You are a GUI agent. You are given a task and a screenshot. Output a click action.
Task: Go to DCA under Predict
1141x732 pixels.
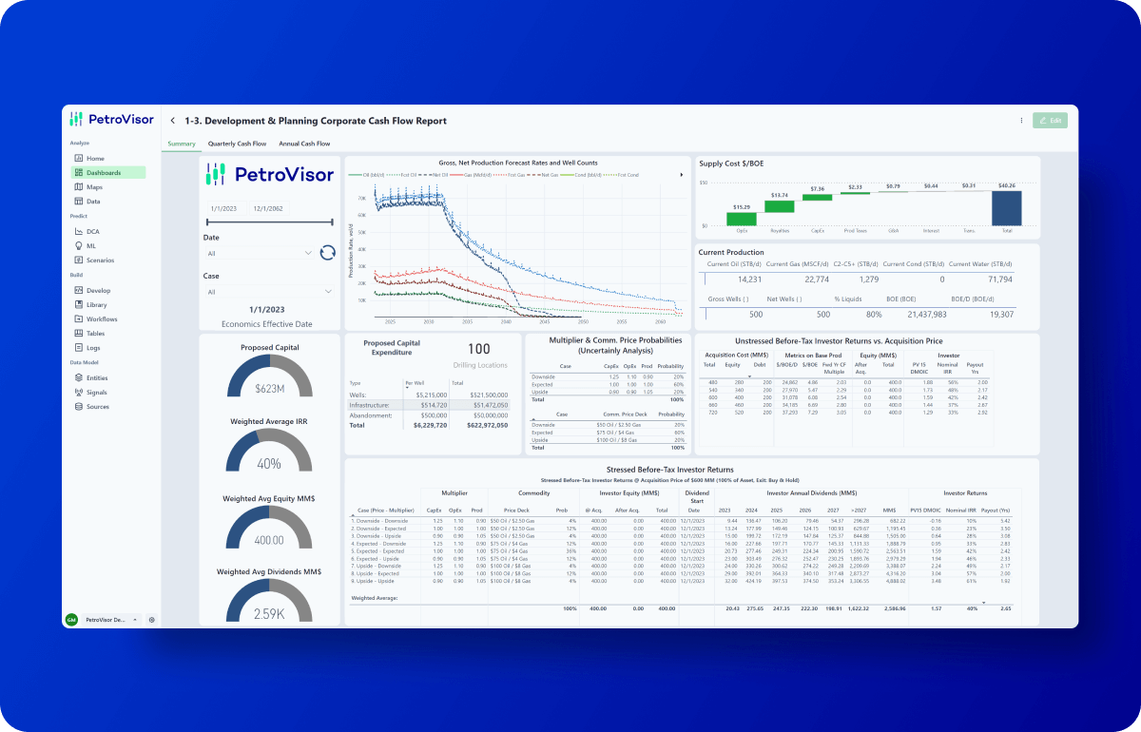click(x=92, y=231)
